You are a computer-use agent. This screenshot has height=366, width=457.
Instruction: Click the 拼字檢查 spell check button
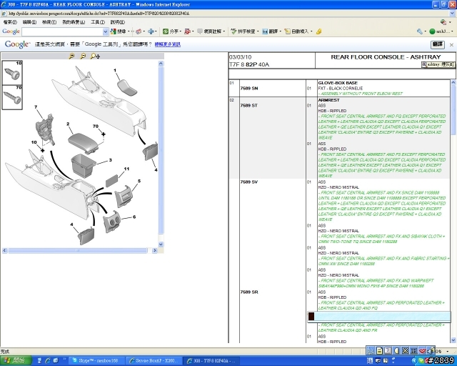[243, 31]
